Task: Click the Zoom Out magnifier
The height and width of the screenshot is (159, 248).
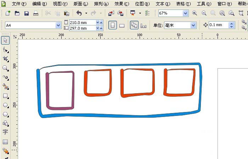Action: (x=204, y=13)
